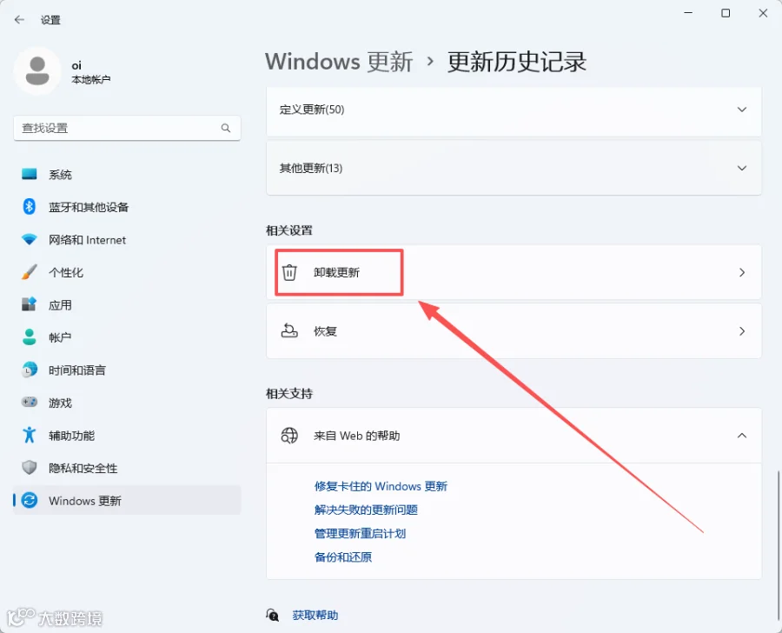Open 个性化 settings category
Screen dimensions: 782x633
click(127, 272)
